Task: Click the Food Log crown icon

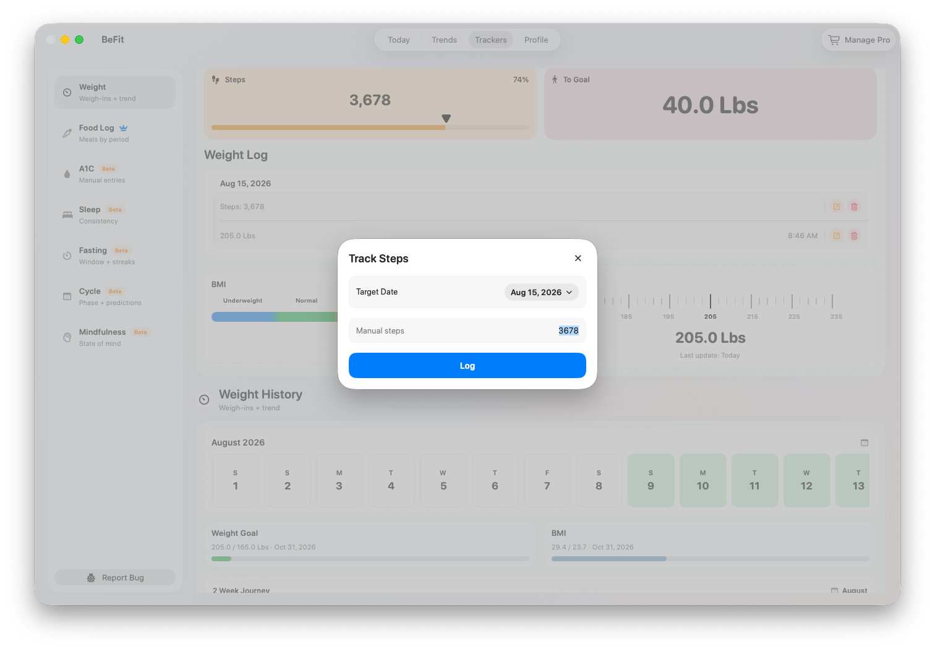Action: click(x=124, y=127)
